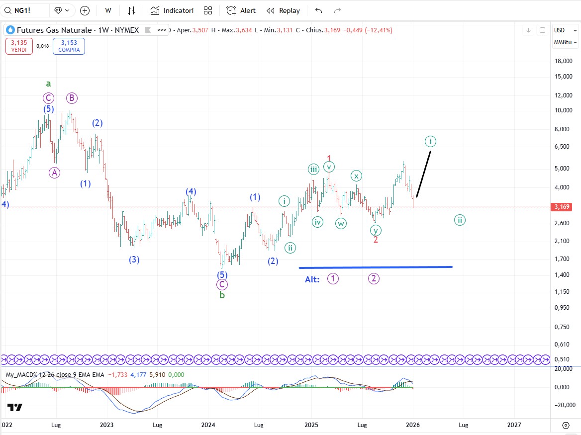Open chart settings gear at bottom right
Screen dimensions: 581x435
click(566, 425)
